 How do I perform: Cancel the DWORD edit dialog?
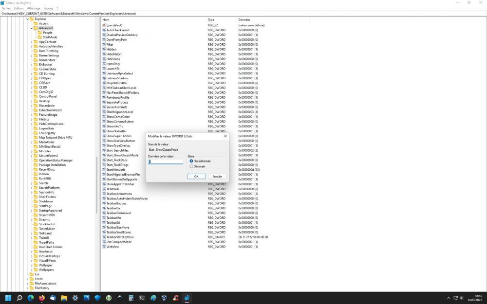click(x=217, y=176)
